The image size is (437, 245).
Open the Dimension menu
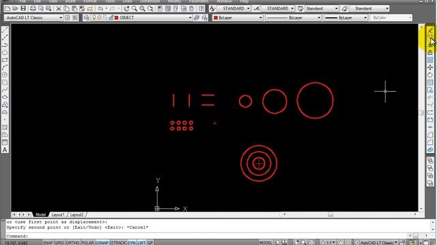[x=150, y=1]
